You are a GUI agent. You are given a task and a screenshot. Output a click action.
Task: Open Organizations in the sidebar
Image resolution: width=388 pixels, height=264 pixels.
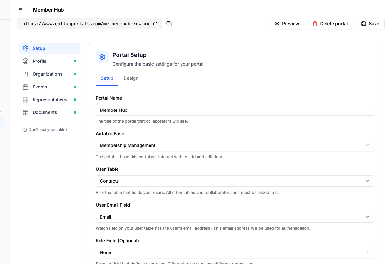[49, 74]
